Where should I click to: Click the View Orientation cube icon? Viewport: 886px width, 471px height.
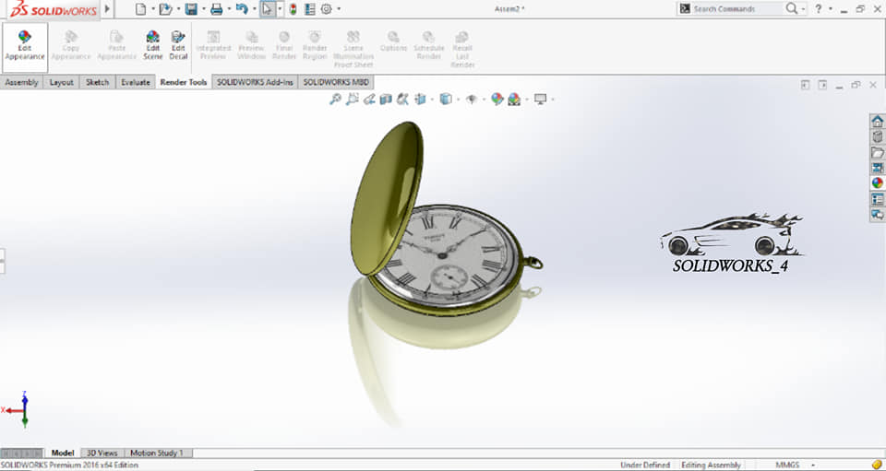[x=421, y=100]
